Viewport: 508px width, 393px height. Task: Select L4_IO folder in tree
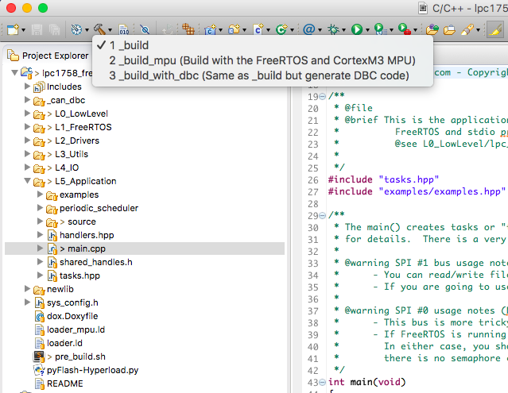tap(67, 168)
